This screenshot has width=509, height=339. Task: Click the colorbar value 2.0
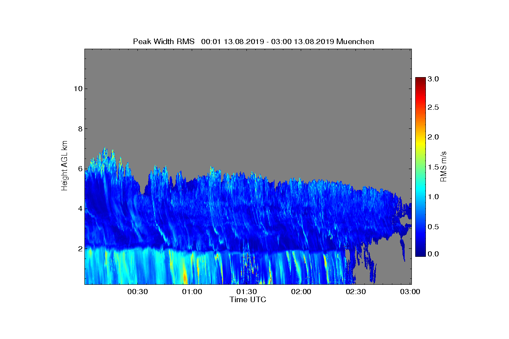(x=433, y=137)
